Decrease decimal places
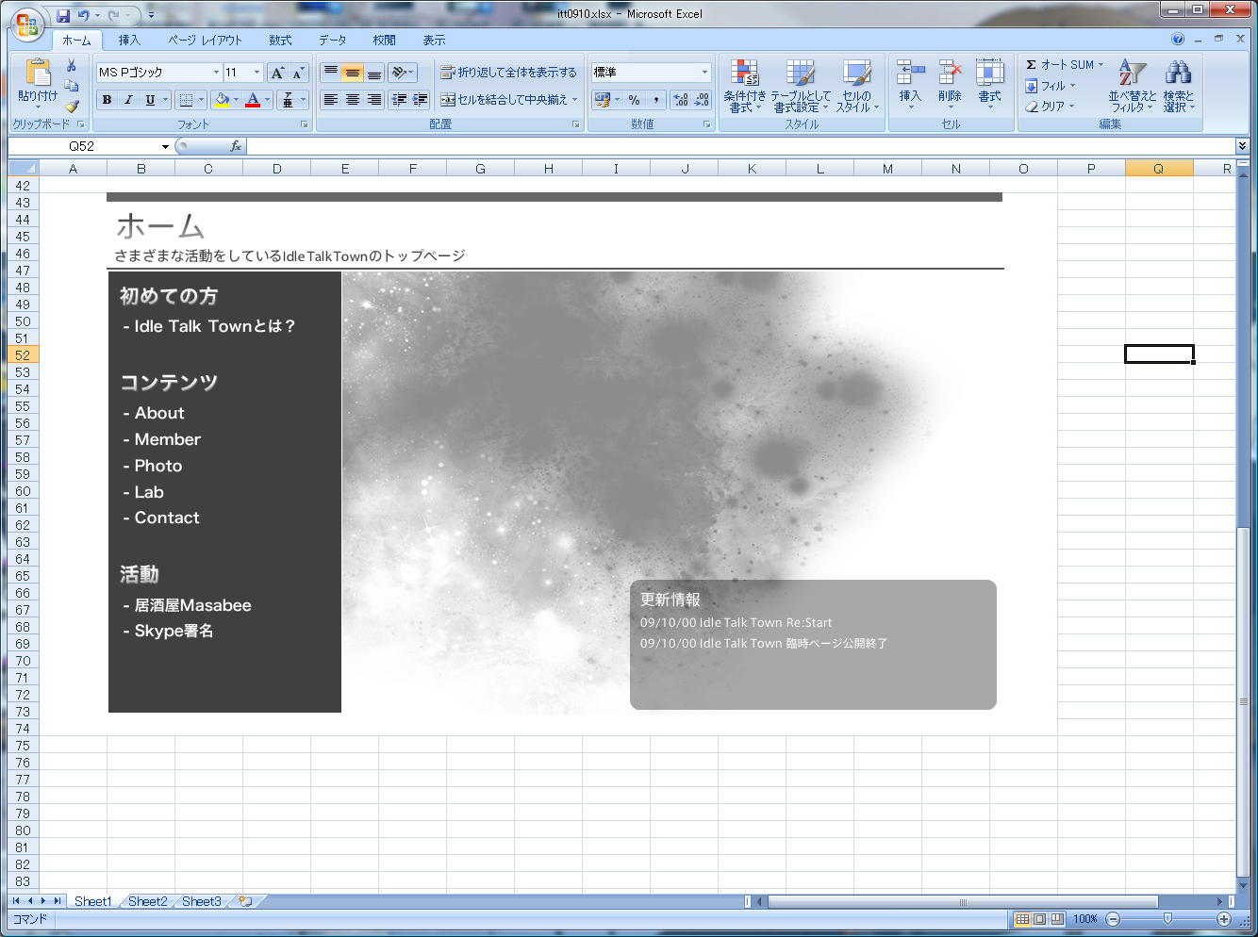Image resolution: width=1258 pixels, height=937 pixels. pyautogui.click(x=703, y=100)
